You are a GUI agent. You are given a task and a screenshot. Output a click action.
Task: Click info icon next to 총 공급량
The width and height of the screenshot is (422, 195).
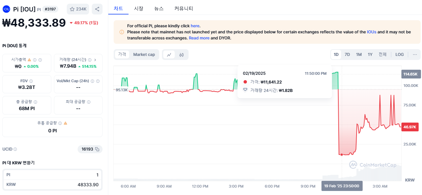point(35,102)
